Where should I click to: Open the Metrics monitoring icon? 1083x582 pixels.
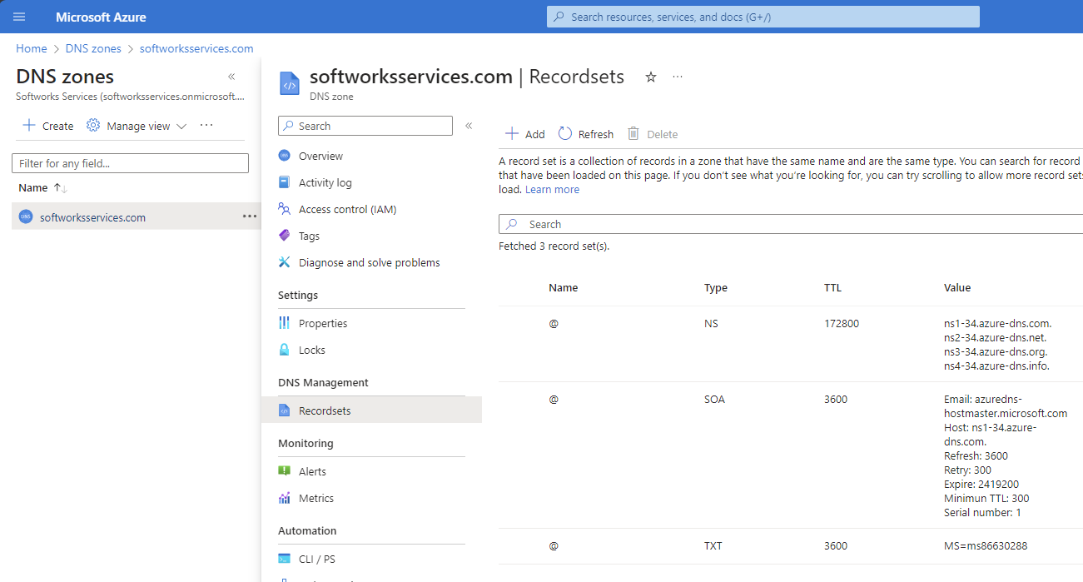click(284, 498)
